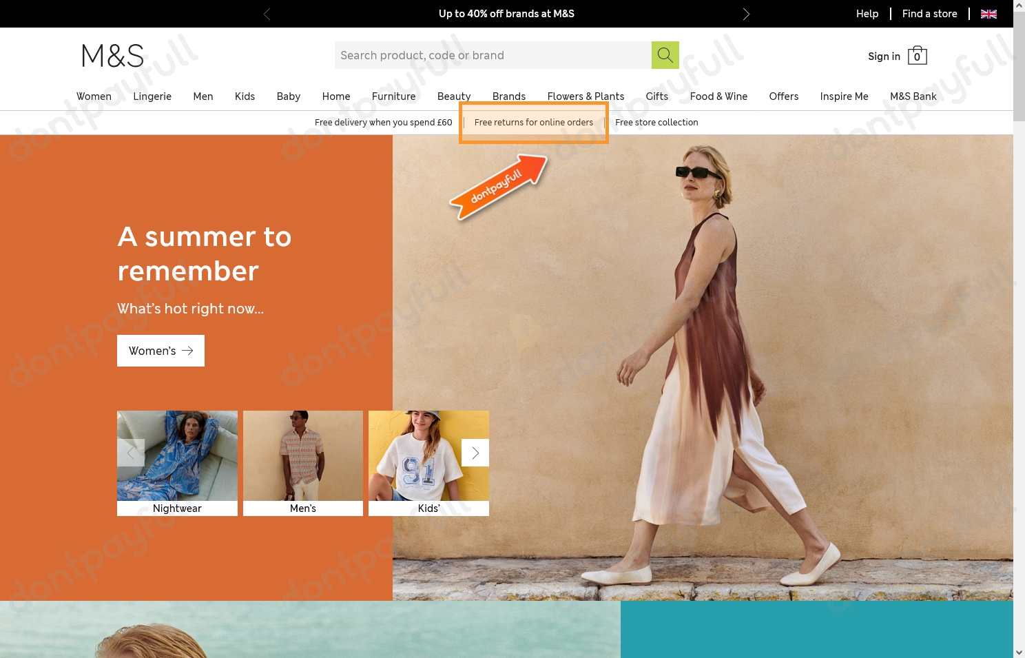The image size is (1025, 658).
Task: Open the Help page
Action: [x=867, y=14]
